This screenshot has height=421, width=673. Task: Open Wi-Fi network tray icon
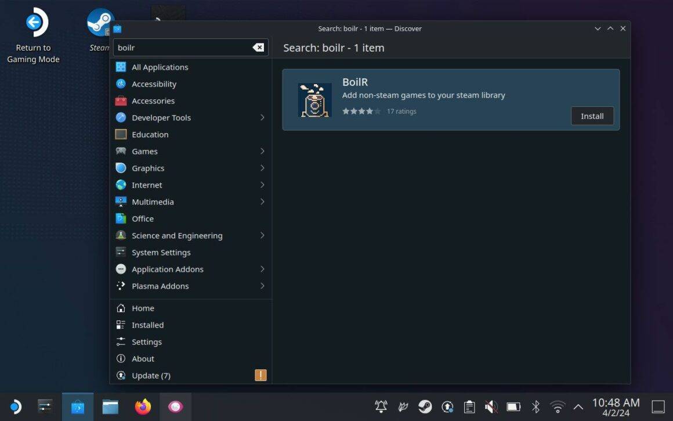(x=558, y=406)
